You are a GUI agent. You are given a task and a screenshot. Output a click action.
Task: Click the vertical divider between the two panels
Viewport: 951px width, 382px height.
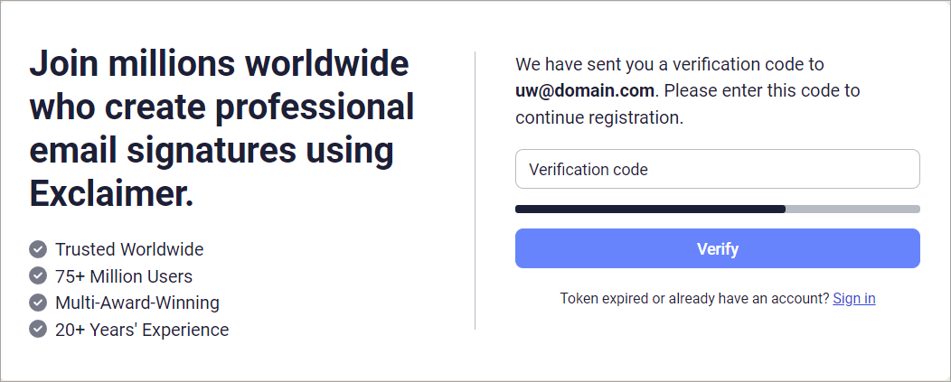(475, 190)
